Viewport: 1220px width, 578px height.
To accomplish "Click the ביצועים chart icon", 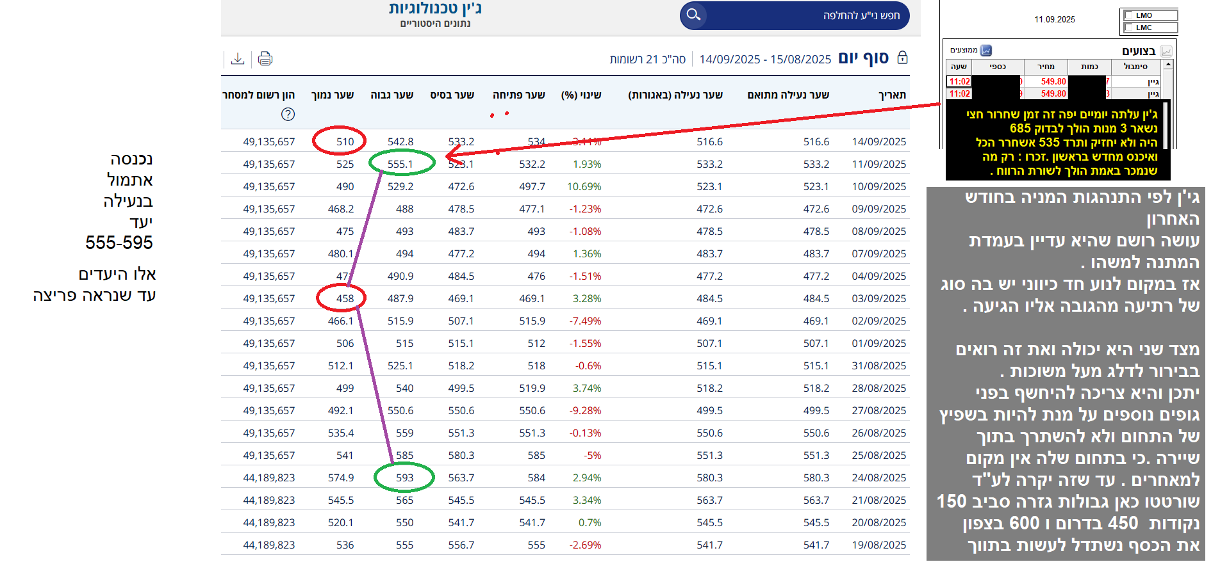I will point(1166,51).
